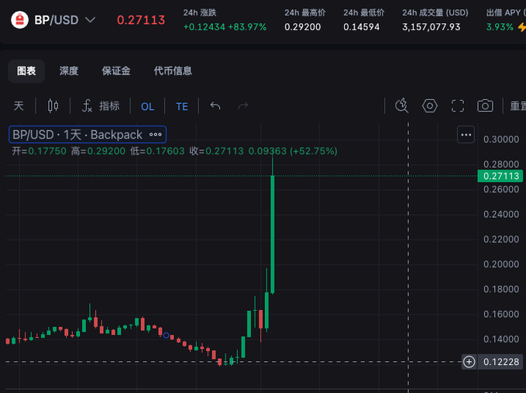Click the lending APY 3.93% value
The width and height of the screenshot is (526, 393).
click(x=500, y=27)
